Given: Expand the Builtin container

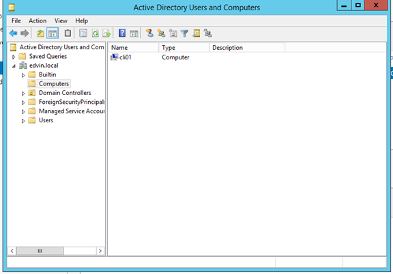Looking at the screenshot, I should (x=23, y=75).
